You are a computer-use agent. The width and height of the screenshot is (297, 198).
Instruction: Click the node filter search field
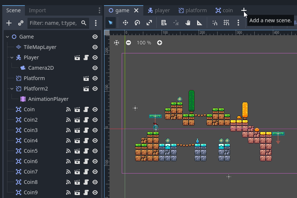pos(54,23)
